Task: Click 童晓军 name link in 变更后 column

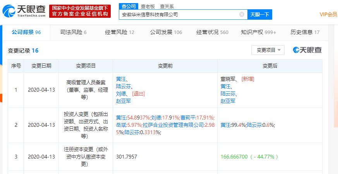Action: (228, 79)
